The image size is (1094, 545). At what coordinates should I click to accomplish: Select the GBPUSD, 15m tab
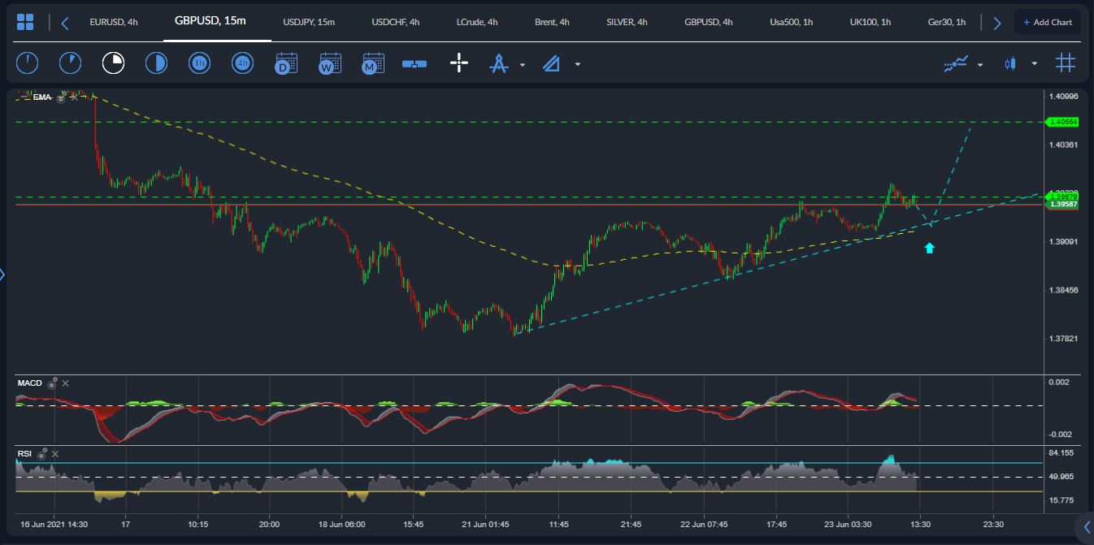pyautogui.click(x=211, y=21)
